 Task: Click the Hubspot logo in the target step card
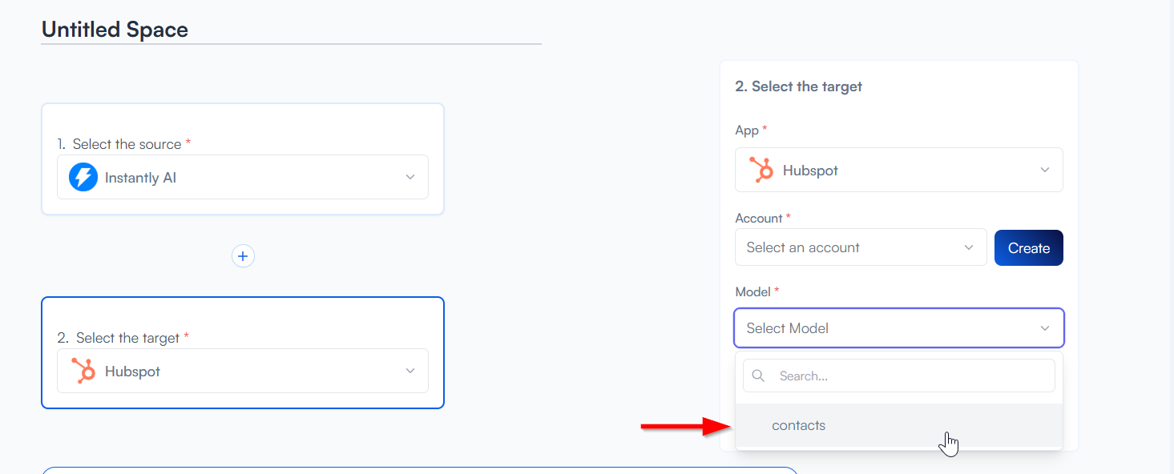(83, 371)
